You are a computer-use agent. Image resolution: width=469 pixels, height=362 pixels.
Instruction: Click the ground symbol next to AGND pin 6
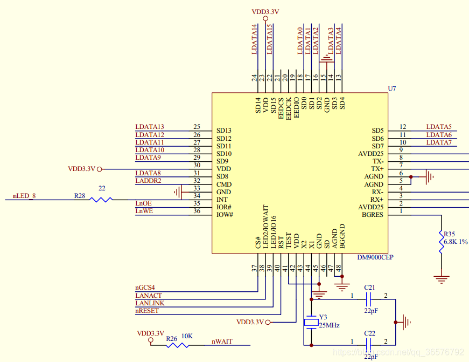pyautogui.click(x=429, y=177)
